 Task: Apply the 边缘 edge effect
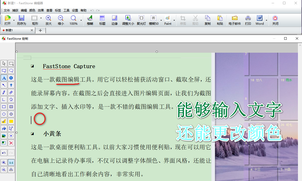click(x=115, y=20)
